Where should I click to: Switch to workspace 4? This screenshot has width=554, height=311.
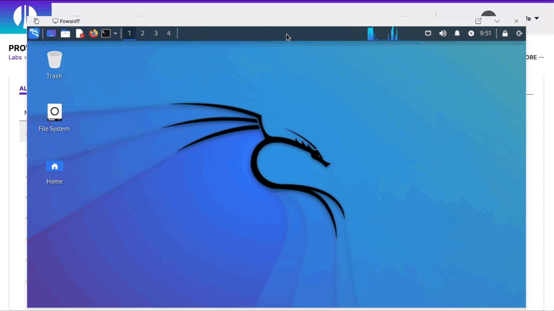point(168,33)
